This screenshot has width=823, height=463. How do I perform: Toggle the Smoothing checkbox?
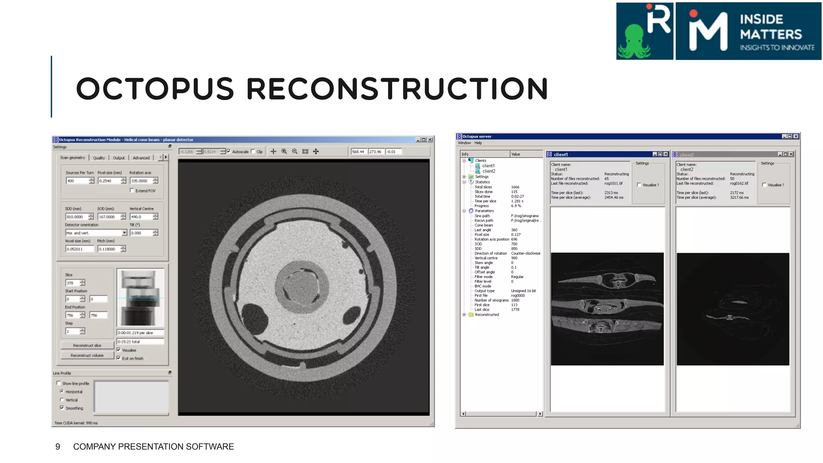[x=62, y=408]
